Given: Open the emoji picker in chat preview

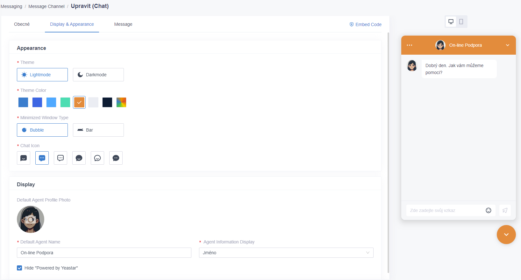Looking at the screenshot, I should 489,210.
